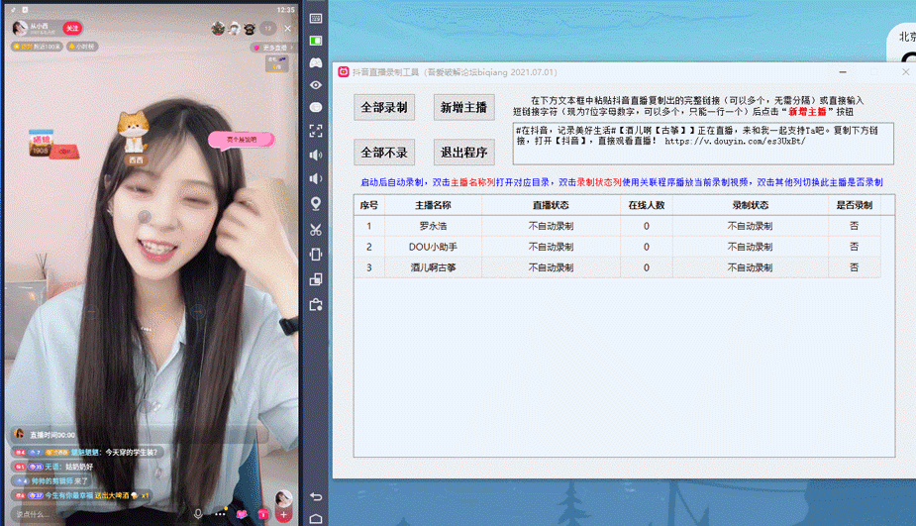Toggle 是否录制 cell for 罗永浩 row
Image resolution: width=916 pixels, height=526 pixels.
(854, 226)
